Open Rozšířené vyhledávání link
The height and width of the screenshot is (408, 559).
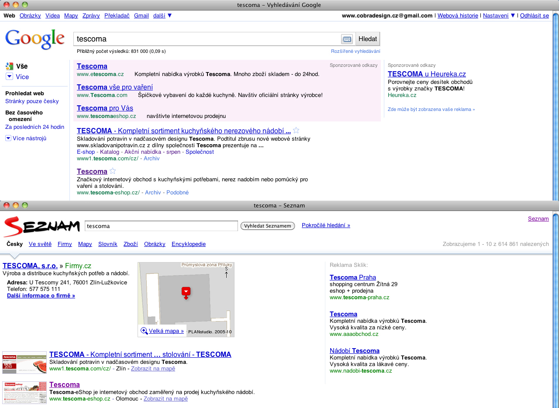pyautogui.click(x=355, y=51)
